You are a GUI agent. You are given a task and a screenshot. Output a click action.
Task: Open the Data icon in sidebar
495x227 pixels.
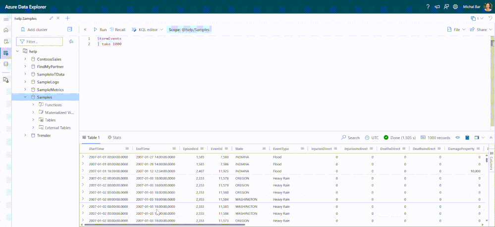point(5,41)
